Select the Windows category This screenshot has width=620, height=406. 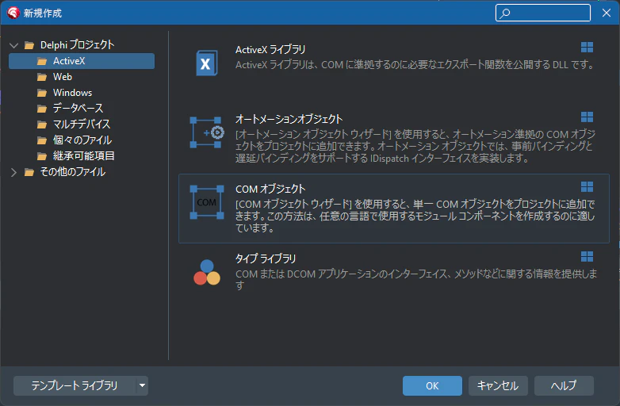click(72, 93)
